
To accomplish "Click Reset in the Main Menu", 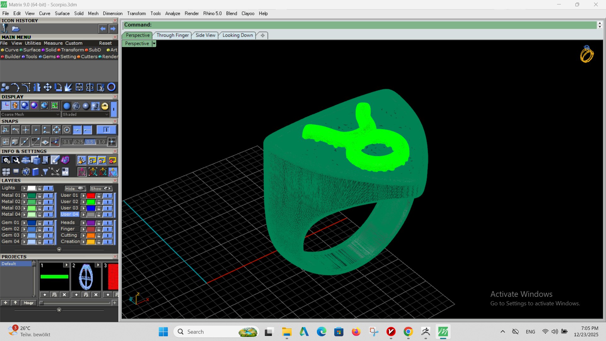I will click(x=105, y=43).
